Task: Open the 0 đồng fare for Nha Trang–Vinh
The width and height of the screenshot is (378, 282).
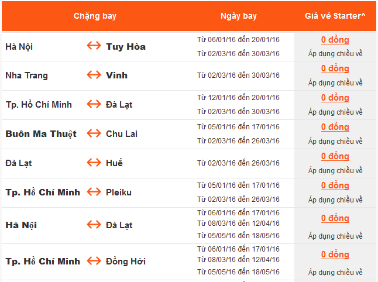Action: click(x=335, y=68)
